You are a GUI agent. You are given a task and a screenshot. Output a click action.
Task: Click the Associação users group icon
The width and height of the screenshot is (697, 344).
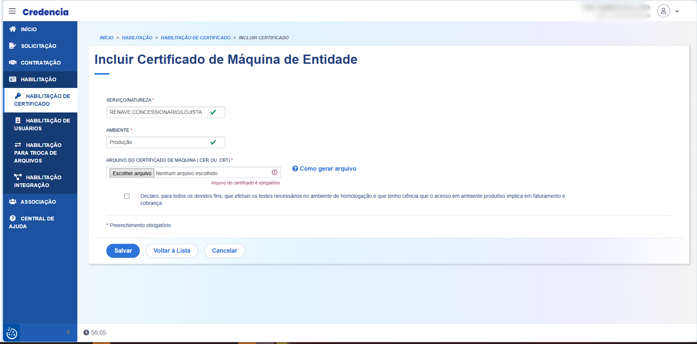point(13,202)
